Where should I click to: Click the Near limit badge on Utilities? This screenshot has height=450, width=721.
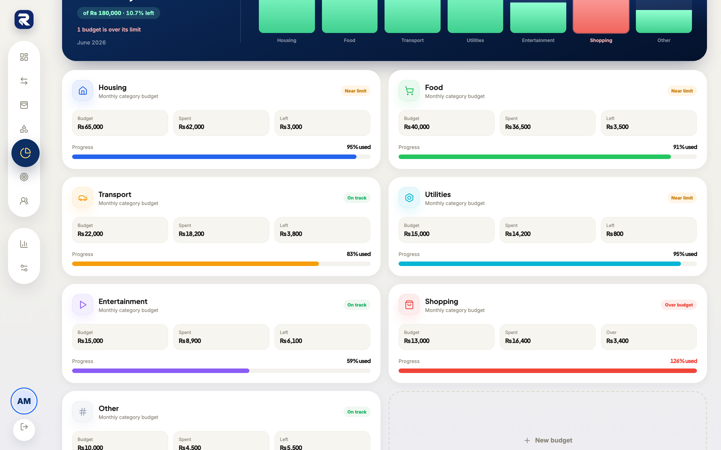[x=682, y=198]
